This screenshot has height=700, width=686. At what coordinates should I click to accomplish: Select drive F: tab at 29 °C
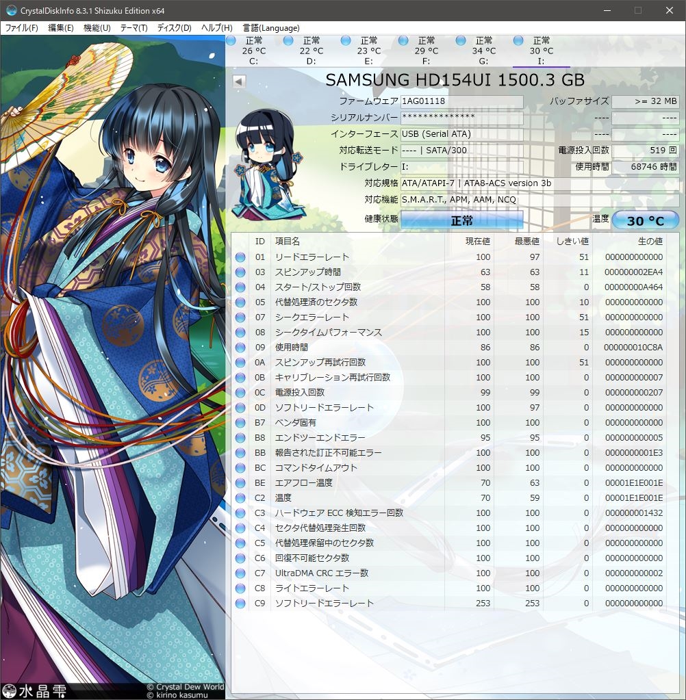tap(426, 51)
